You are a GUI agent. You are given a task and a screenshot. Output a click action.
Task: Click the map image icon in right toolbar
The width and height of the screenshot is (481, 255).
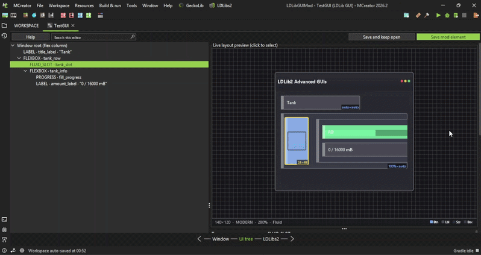406,15
